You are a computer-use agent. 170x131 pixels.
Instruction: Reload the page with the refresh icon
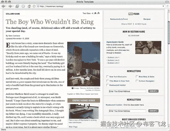pos(17,6)
